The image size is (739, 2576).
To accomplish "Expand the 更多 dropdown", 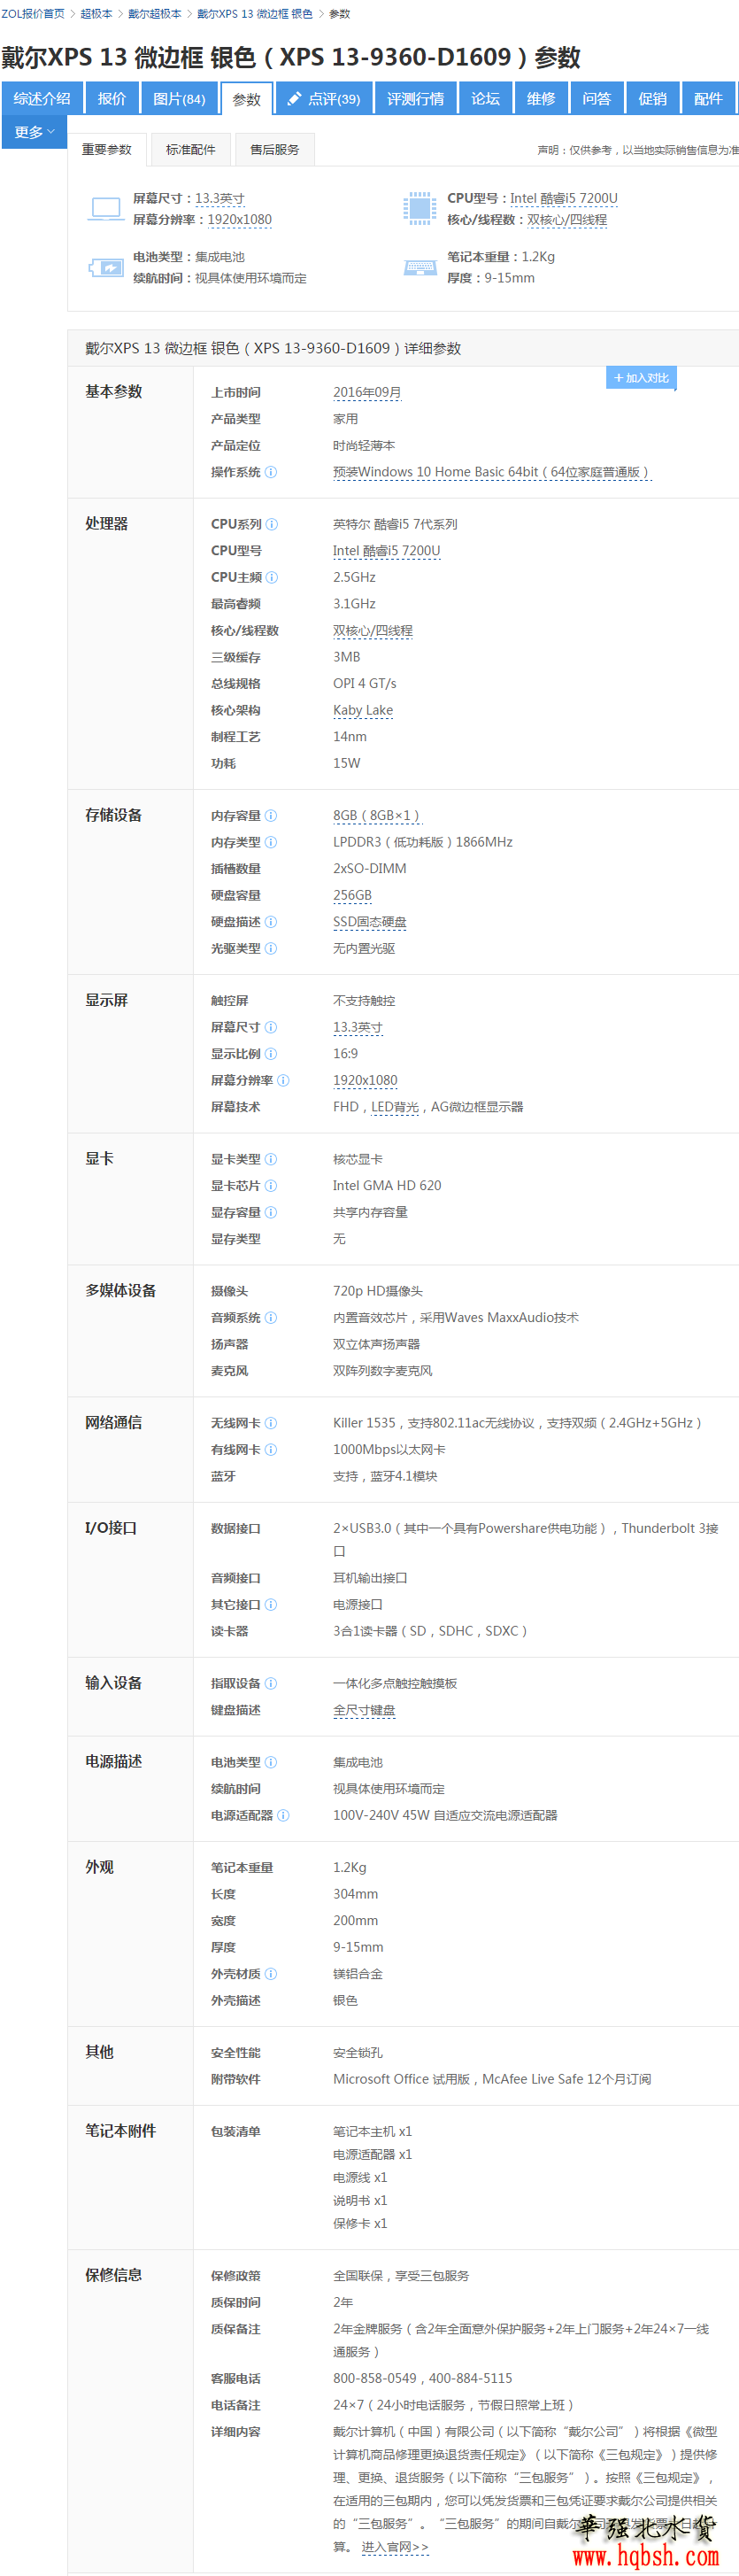I will 35,132.
